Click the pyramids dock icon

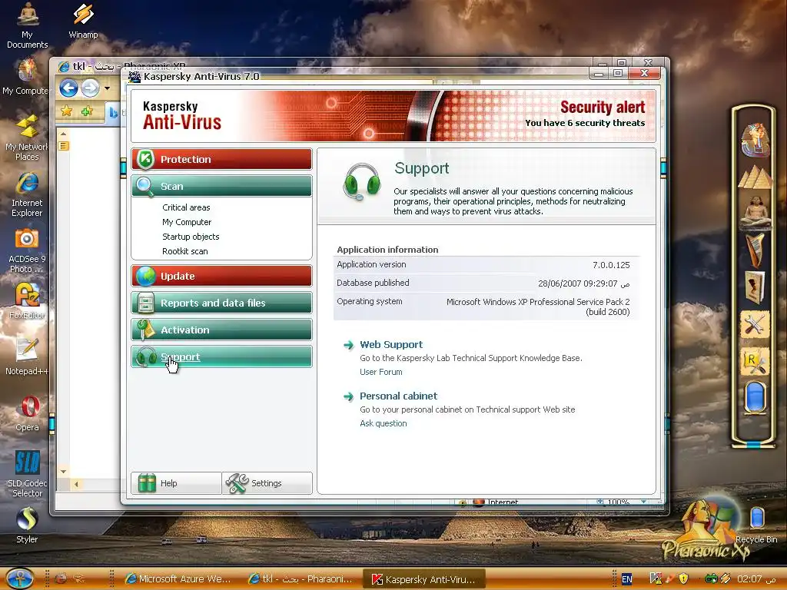click(755, 178)
